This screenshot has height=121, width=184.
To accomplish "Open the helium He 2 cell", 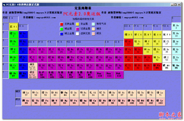I will (x=176, y=26).
